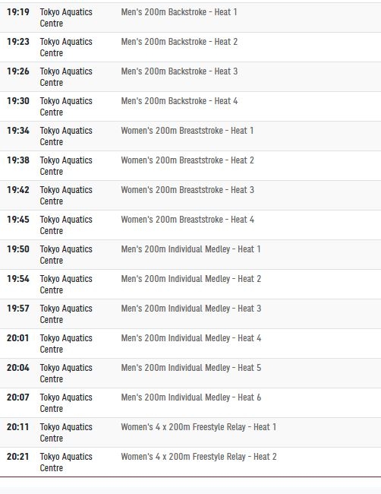Choose Men's 200m Individual Medley - Heat 6
This screenshot has height=494, width=381.
click(x=191, y=397)
